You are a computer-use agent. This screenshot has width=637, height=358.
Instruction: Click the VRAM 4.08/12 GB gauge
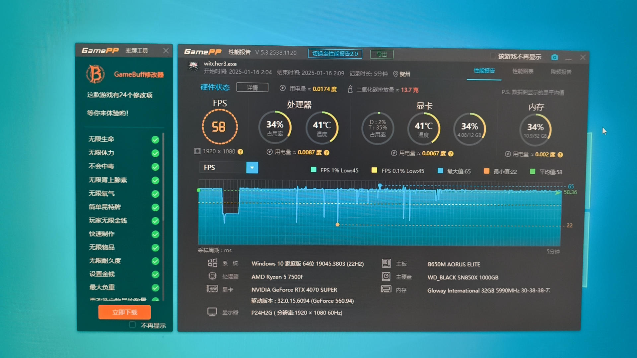pyautogui.click(x=469, y=129)
